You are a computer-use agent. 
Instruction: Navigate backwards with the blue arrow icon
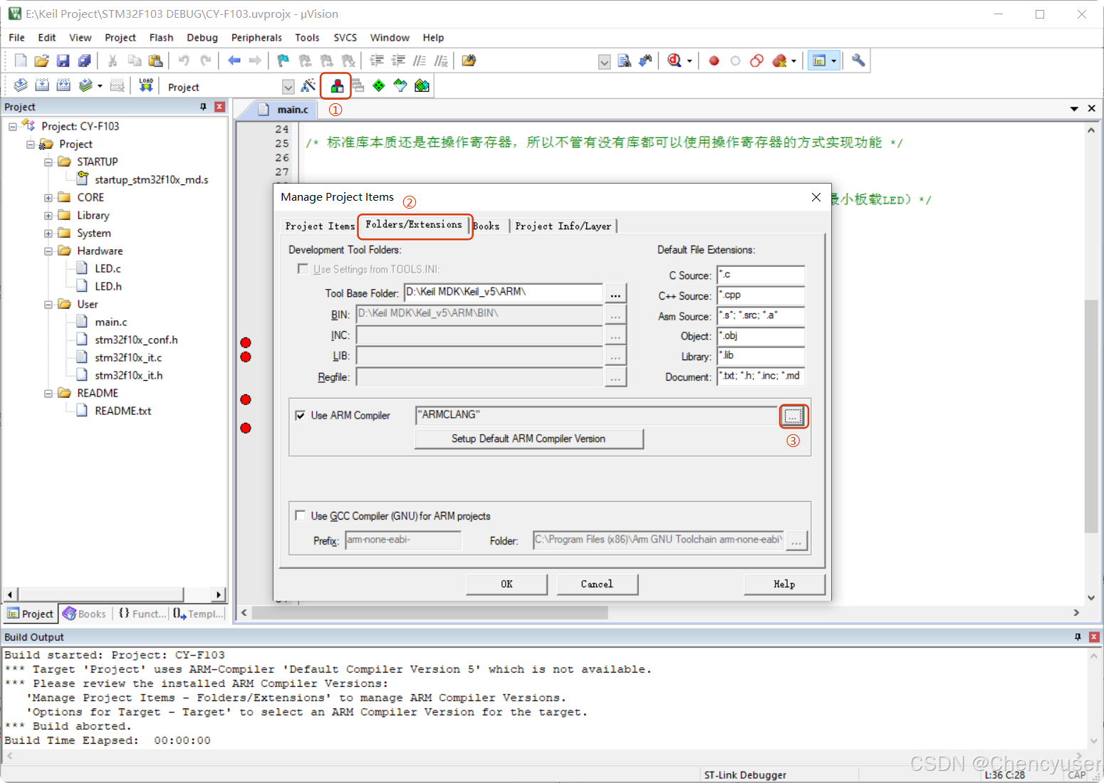pos(234,61)
